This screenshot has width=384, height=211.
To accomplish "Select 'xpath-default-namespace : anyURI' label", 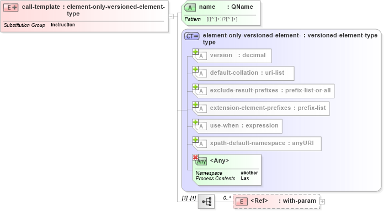I will coord(262,143).
